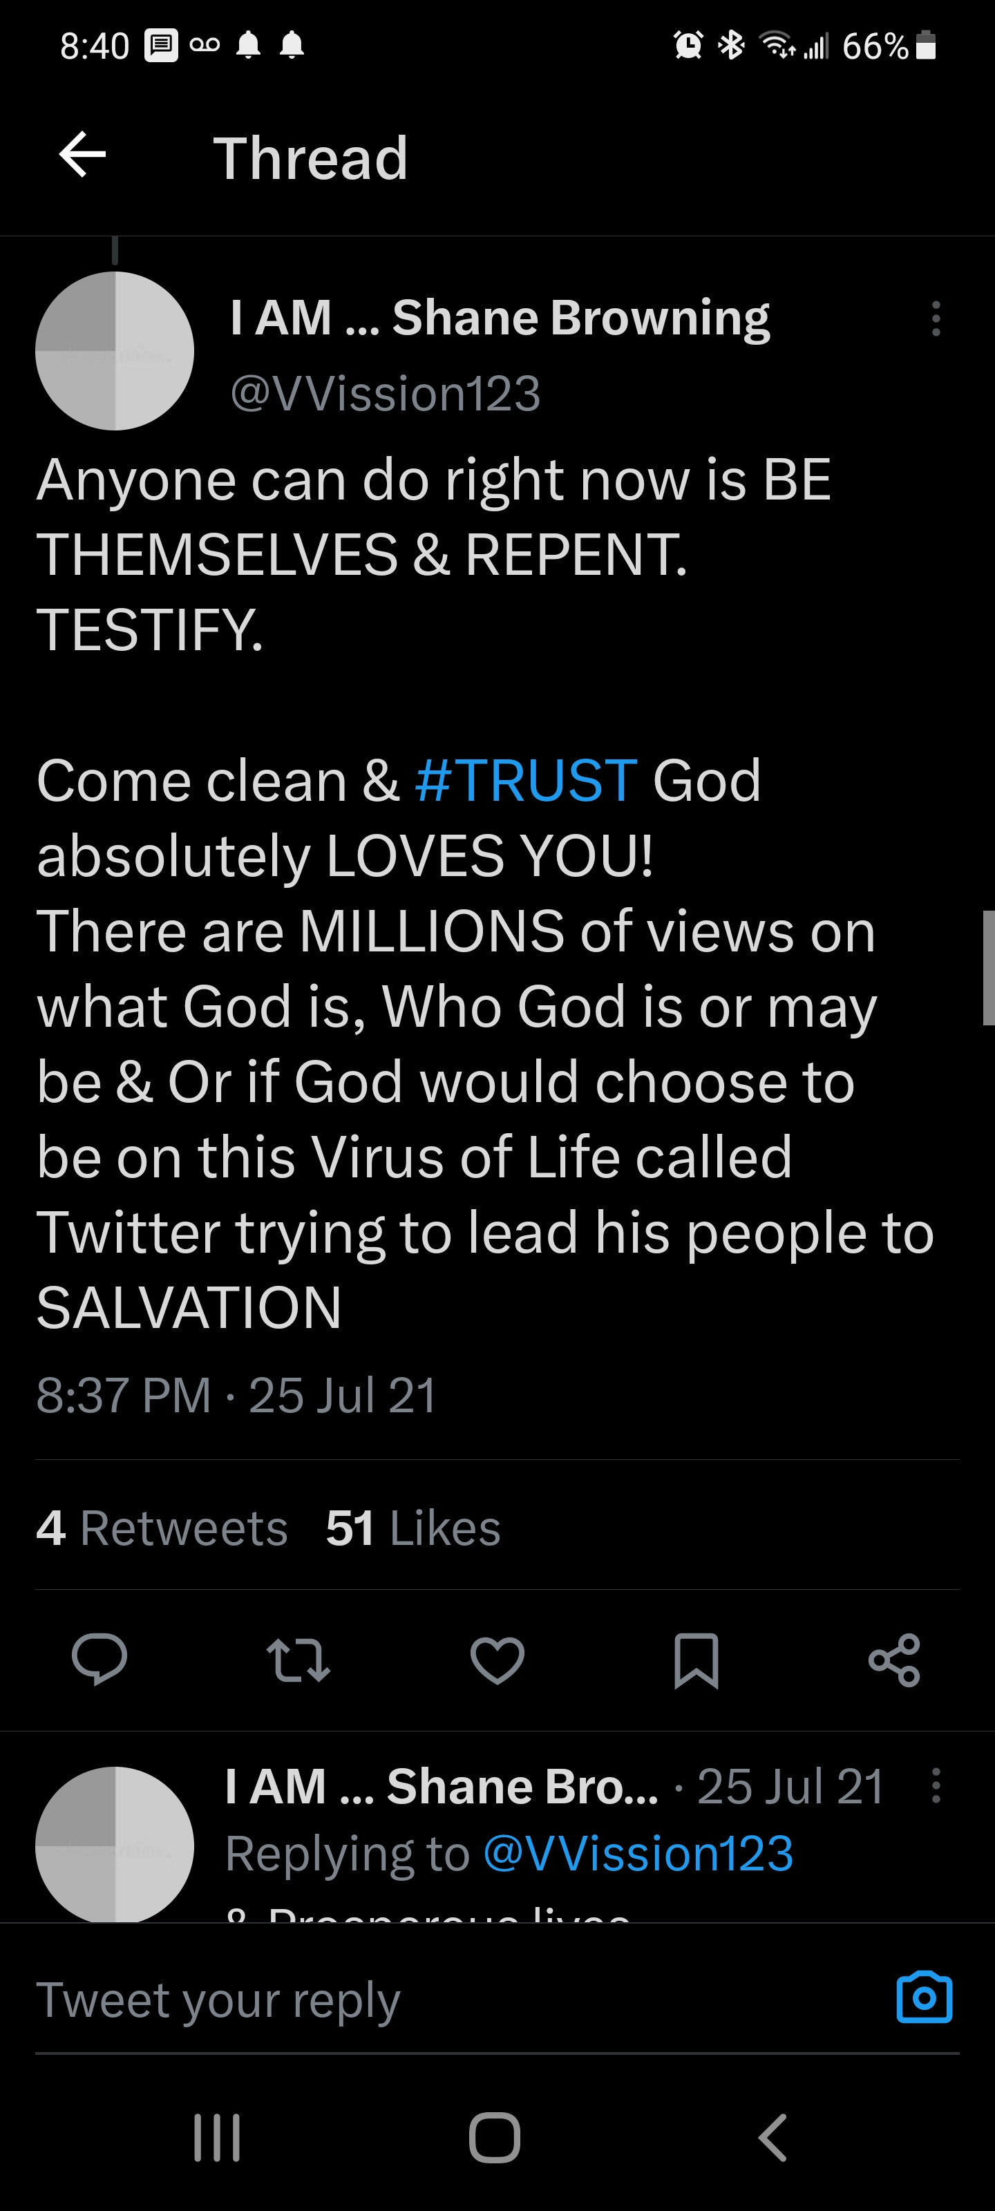
Task: Tap the back arrow in Thread header
Action: [82, 155]
